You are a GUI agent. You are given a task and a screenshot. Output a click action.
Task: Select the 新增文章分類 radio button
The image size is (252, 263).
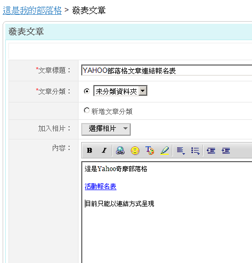pyautogui.click(x=86, y=110)
